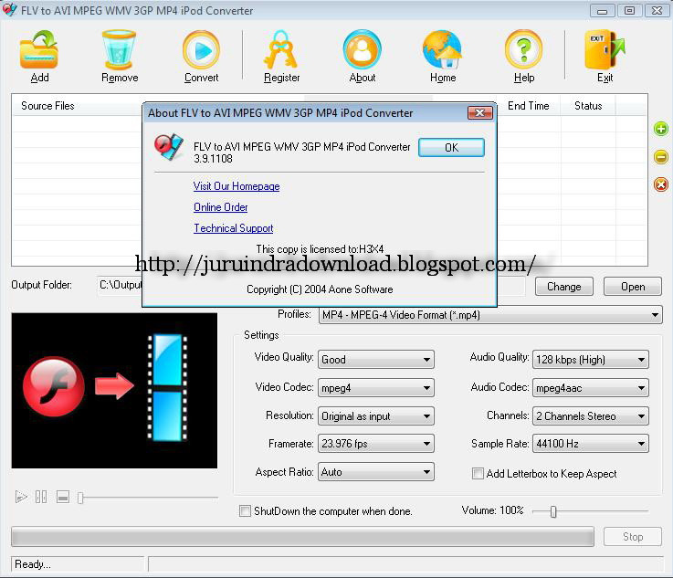Click the Copyright 2004 Aone Software text
Screen dimensions: 673x578
pyautogui.click(x=320, y=289)
